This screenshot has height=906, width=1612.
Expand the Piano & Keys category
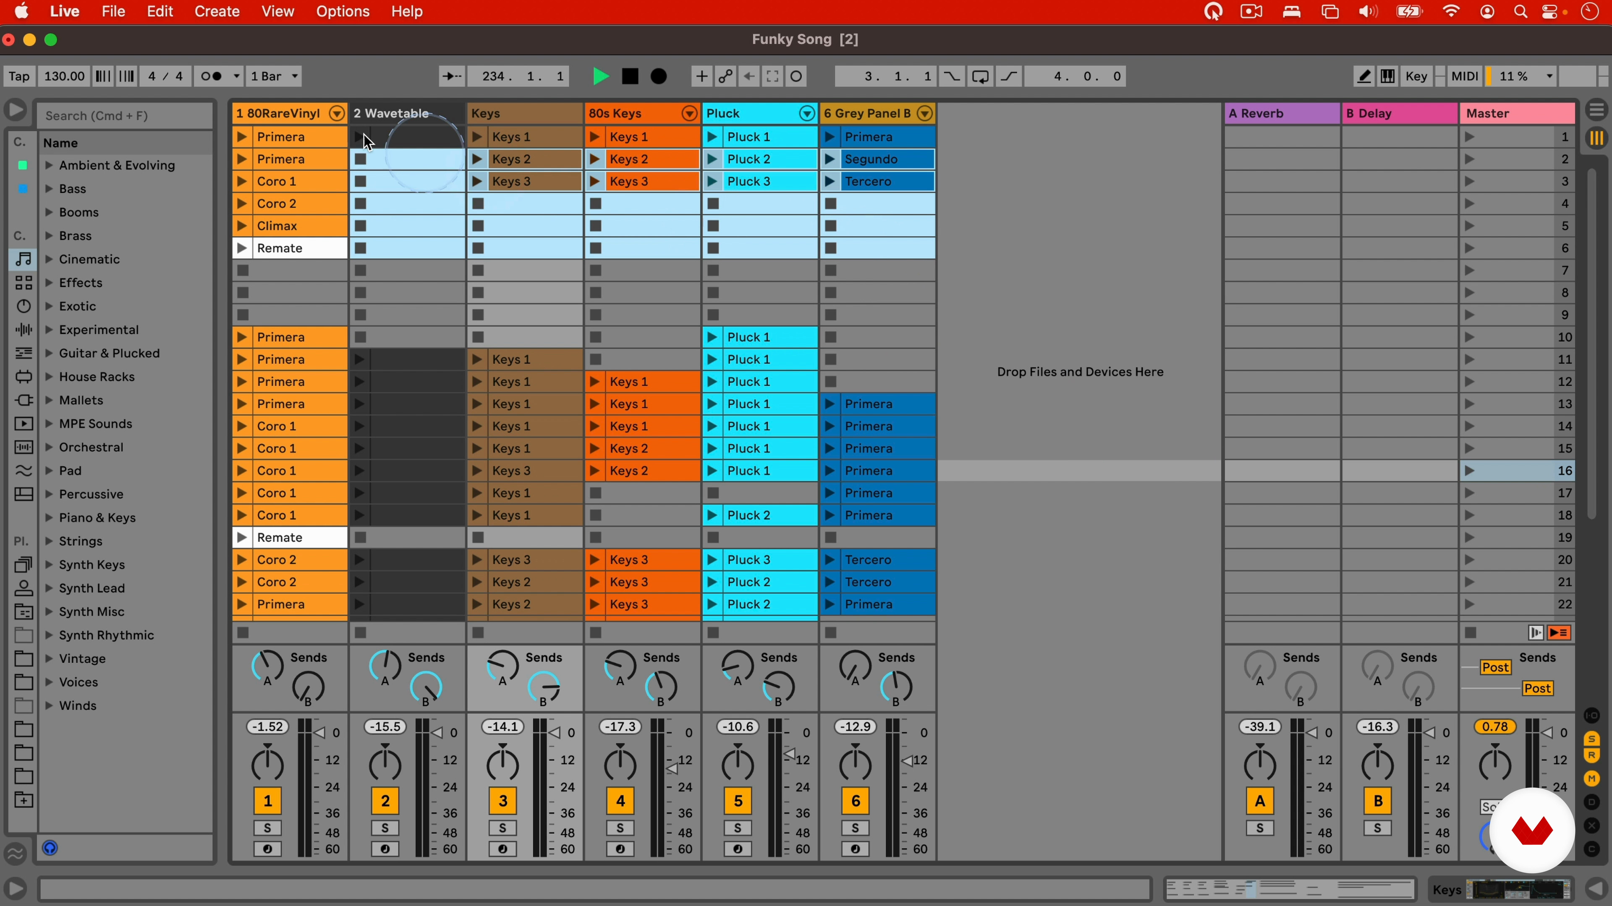click(49, 518)
